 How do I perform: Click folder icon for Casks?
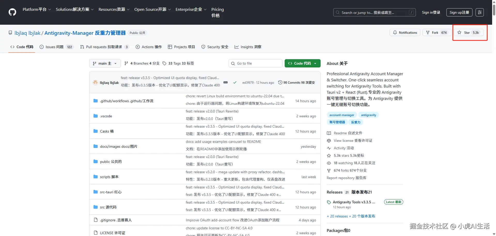point(96,131)
